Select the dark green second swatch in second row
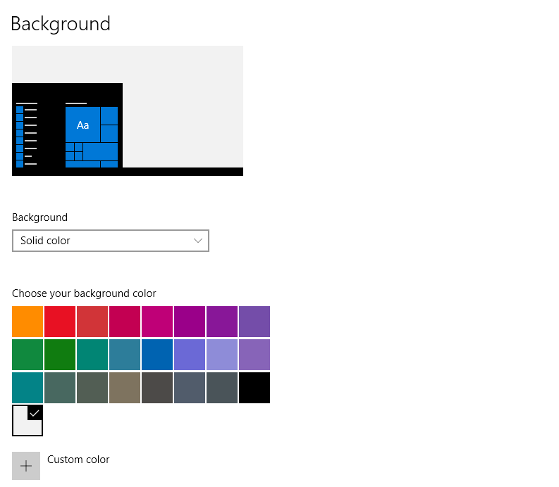This screenshot has width=559, height=487. click(60, 355)
